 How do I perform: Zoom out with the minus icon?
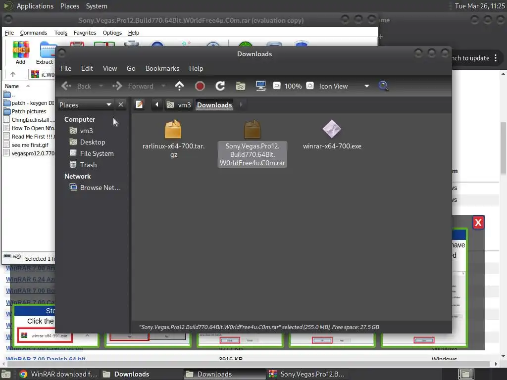[276, 86]
